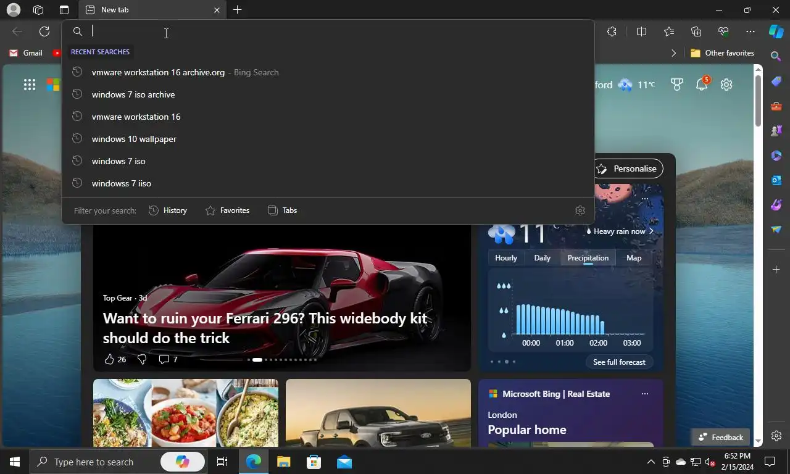Image resolution: width=790 pixels, height=474 pixels.
Task: Open apps grid launcher icon
Action: (30, 85)
